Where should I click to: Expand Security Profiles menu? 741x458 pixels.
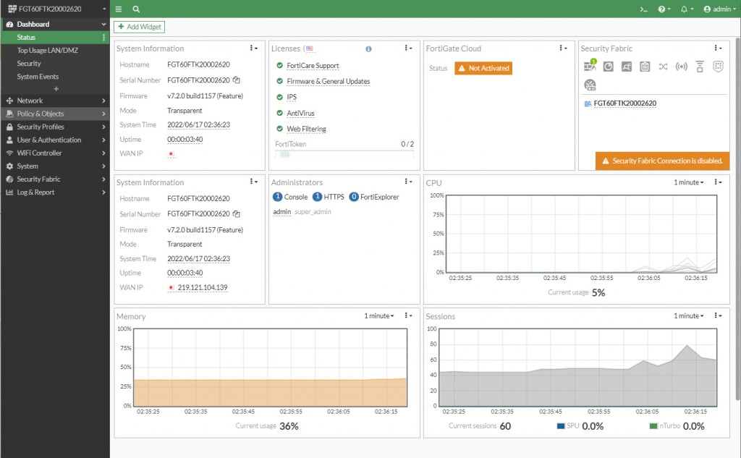point(55,127)
